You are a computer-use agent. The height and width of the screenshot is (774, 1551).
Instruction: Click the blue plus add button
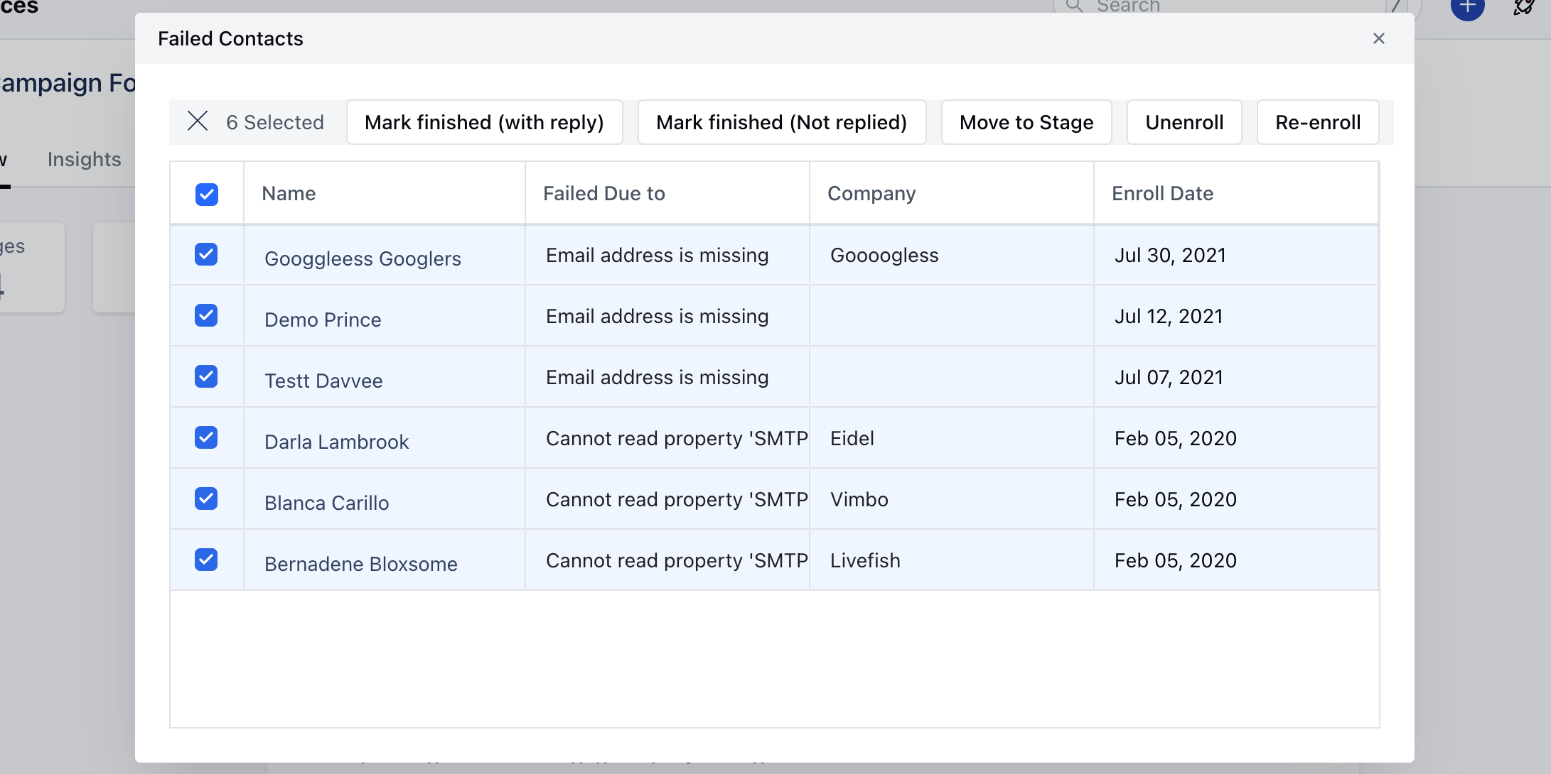[x=1468, y=6]
